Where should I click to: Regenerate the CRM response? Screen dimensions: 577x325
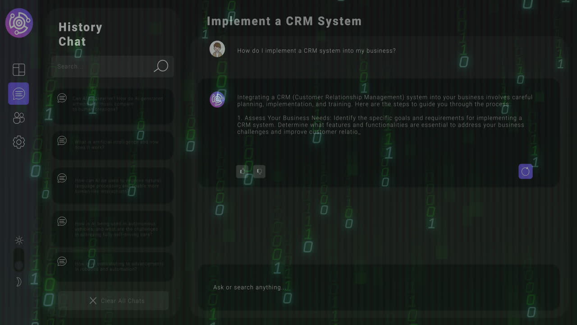point(525,171)
